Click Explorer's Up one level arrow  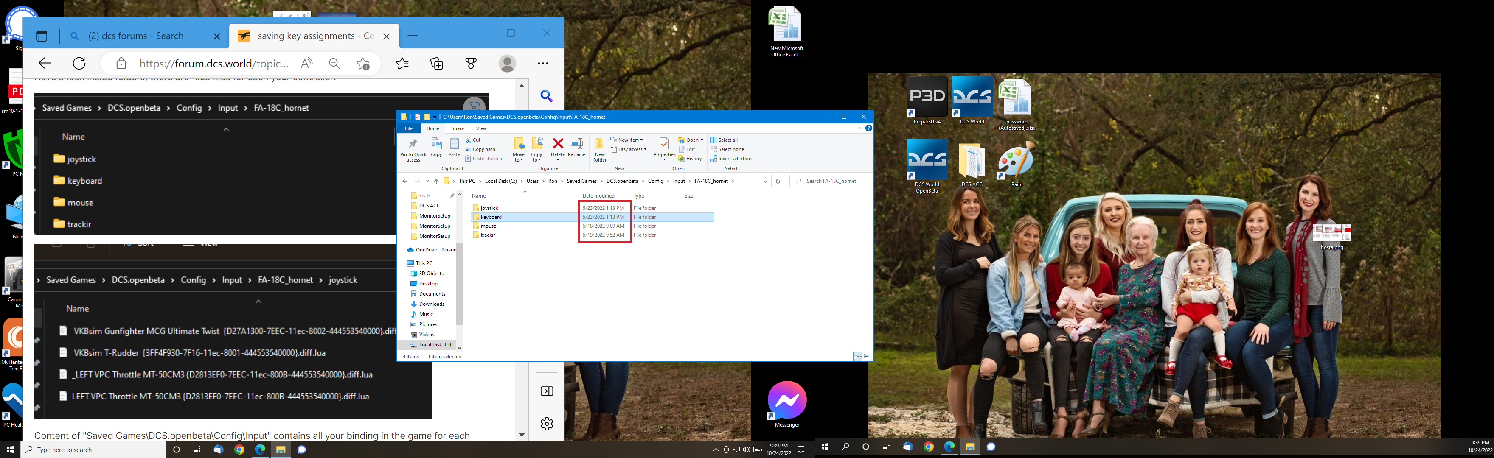point(436,181)
